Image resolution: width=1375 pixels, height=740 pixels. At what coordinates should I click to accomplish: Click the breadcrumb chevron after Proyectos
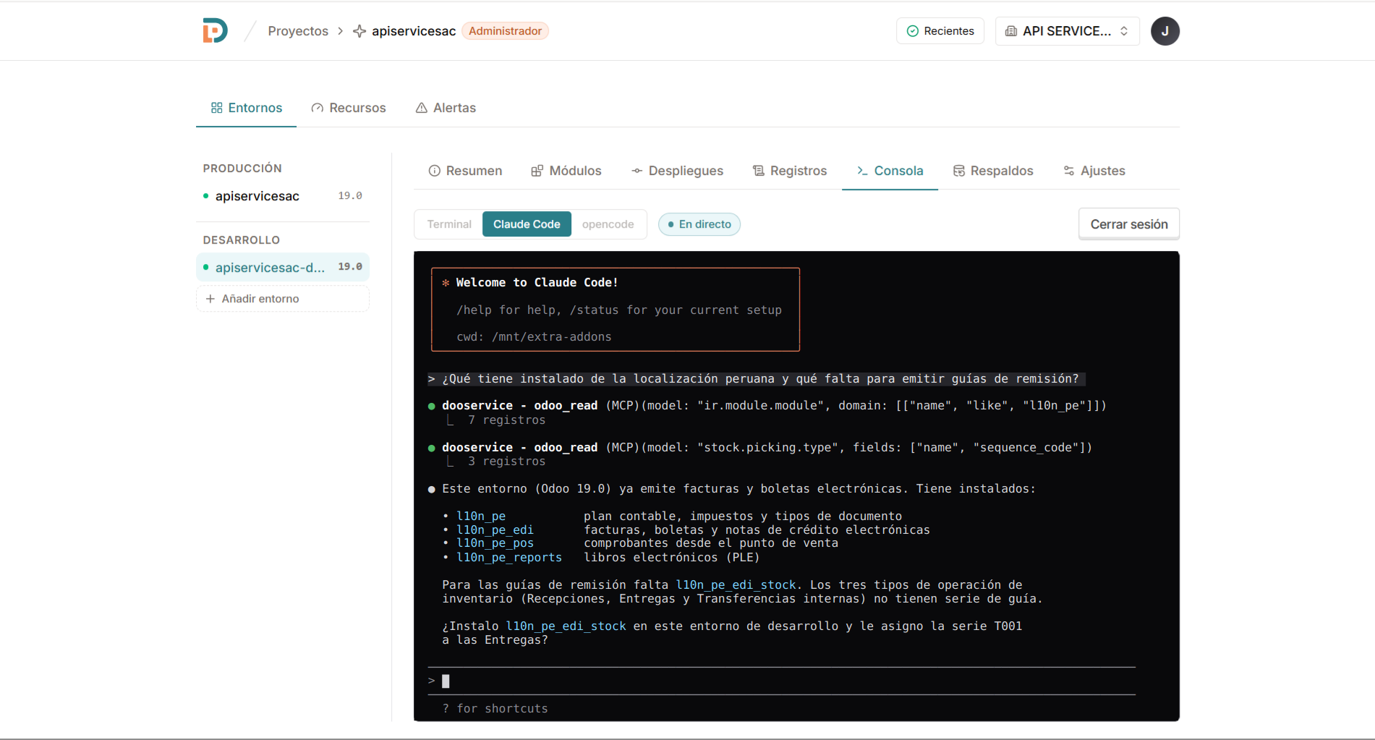click(x=340, y=31)
